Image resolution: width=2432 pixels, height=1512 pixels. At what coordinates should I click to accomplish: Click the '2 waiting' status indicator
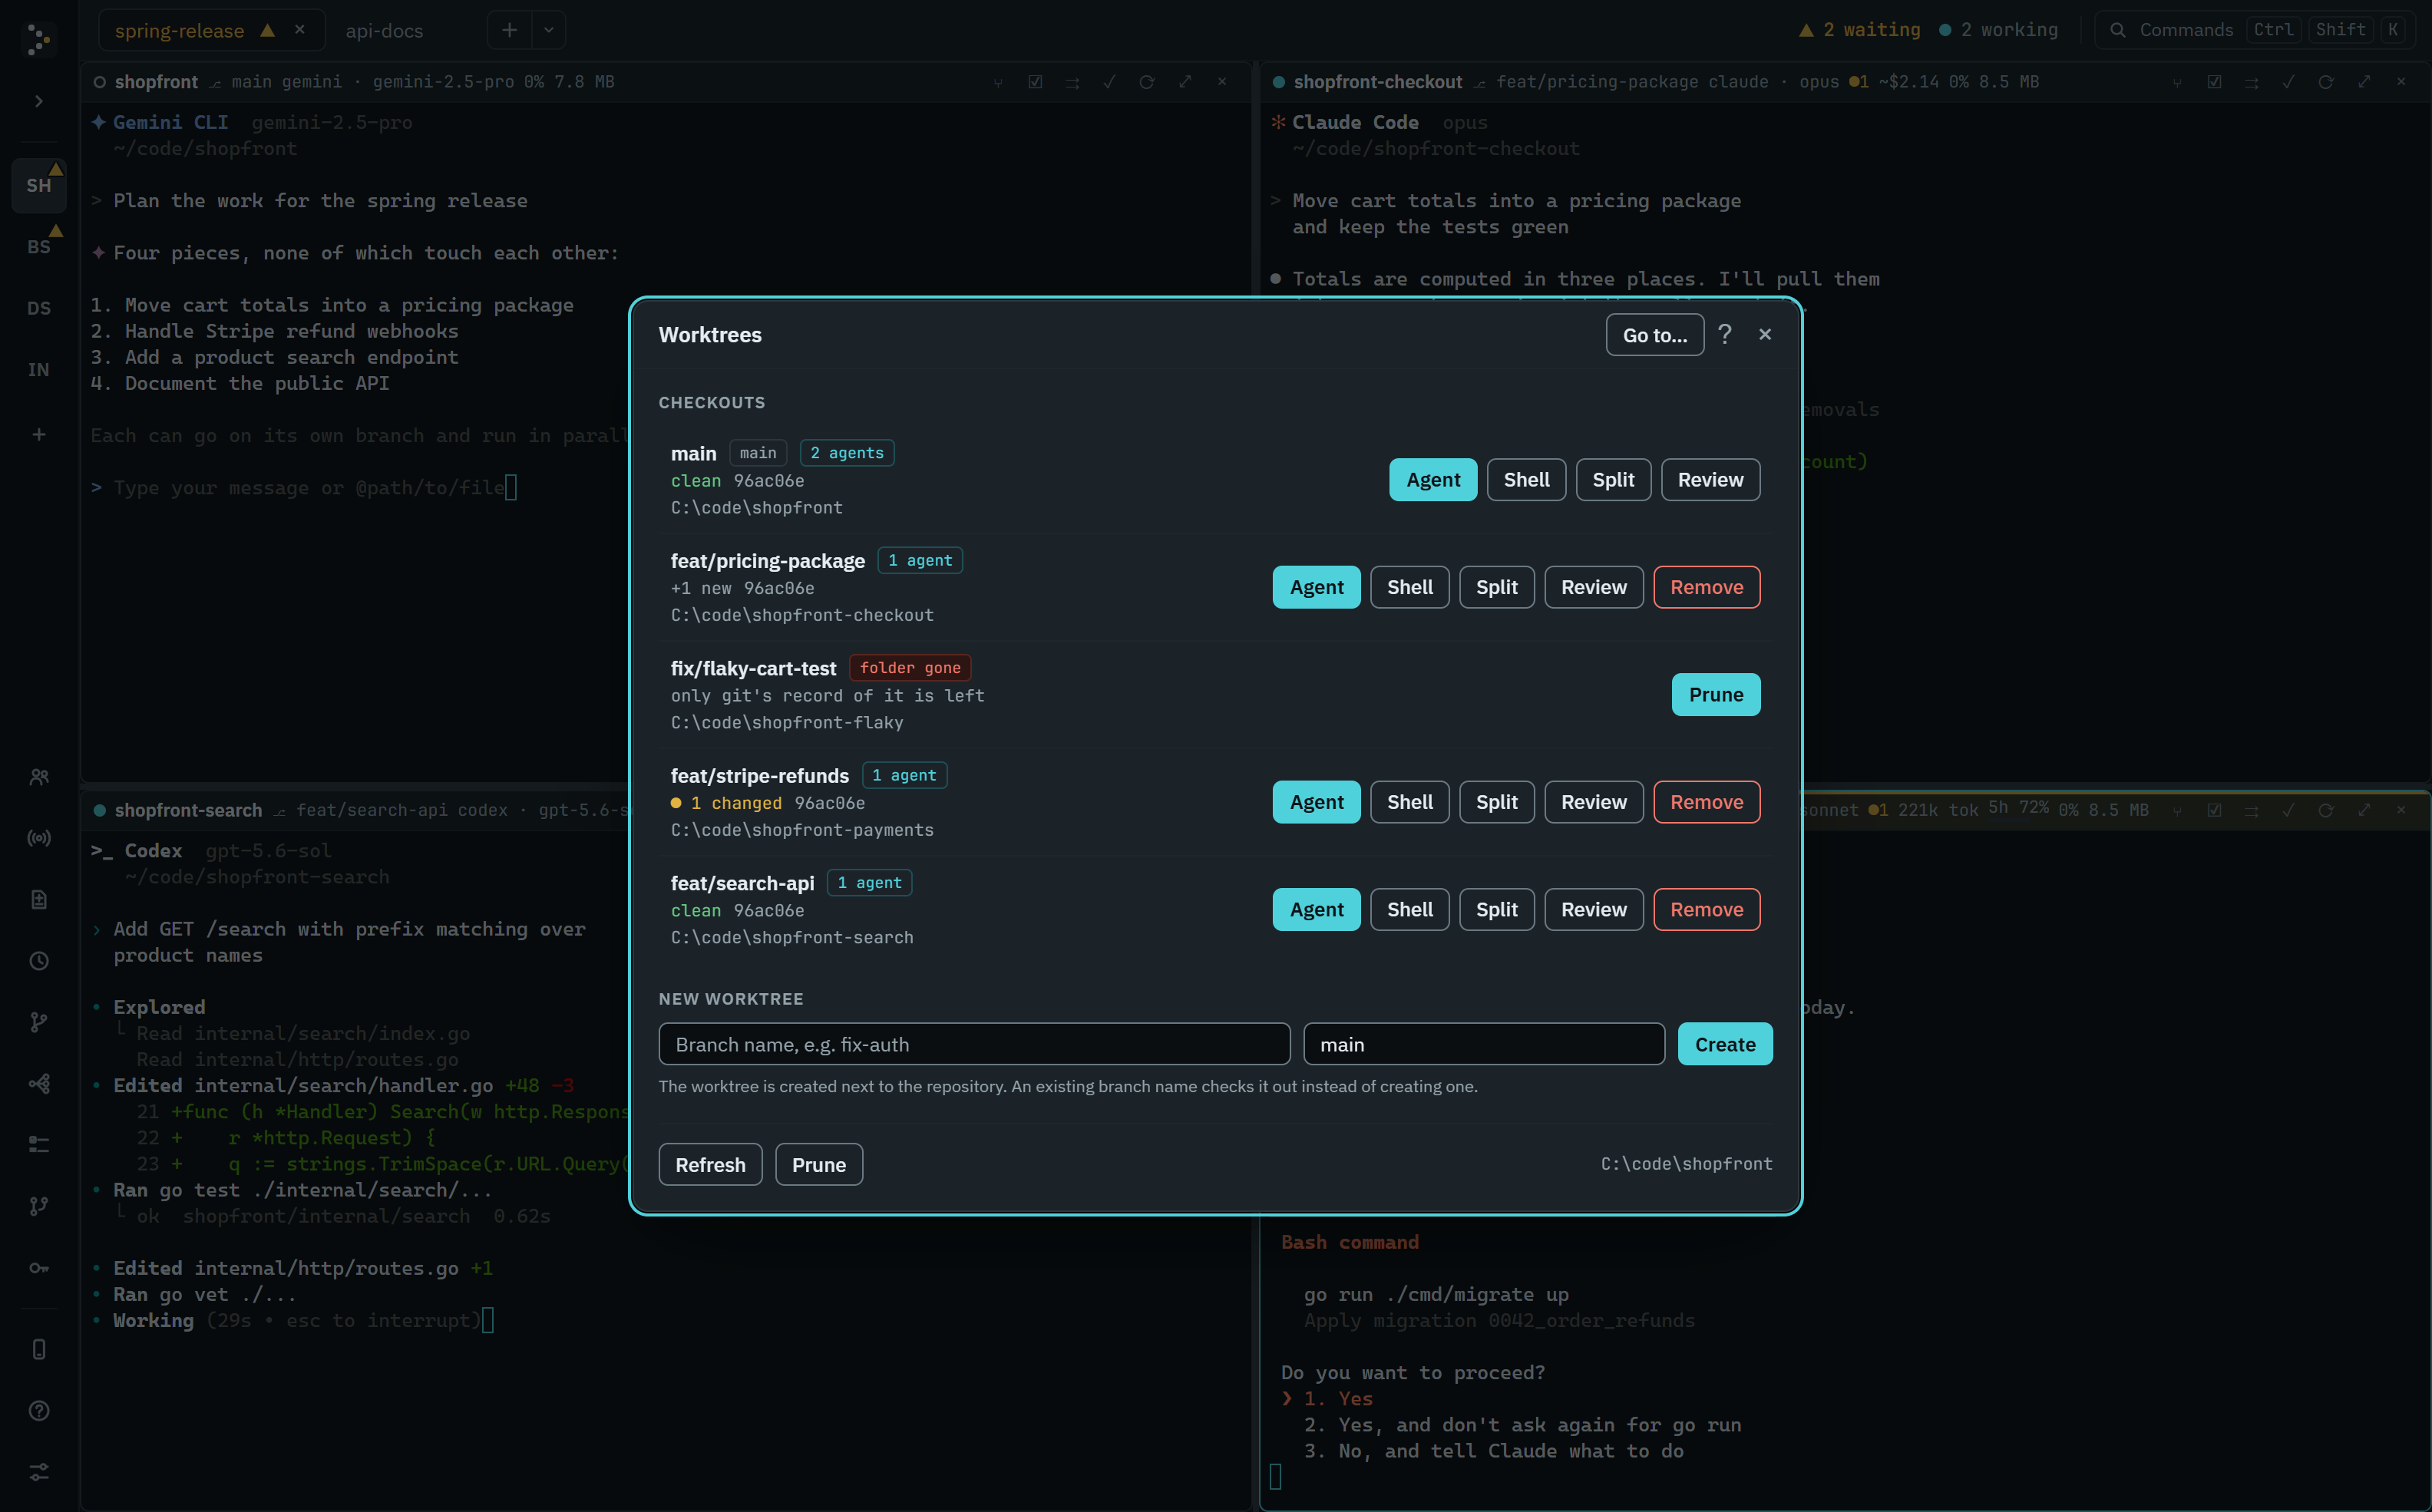point(1859,30)
